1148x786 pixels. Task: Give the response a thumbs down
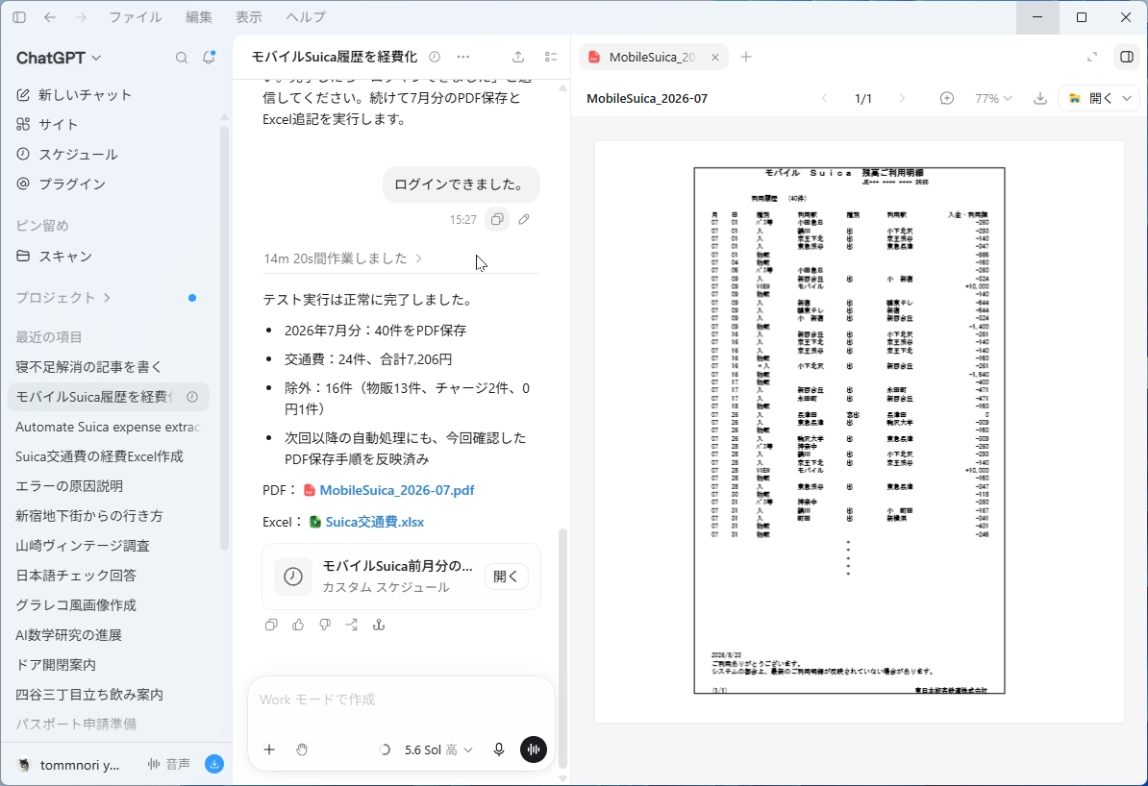[x=325, y=625]
